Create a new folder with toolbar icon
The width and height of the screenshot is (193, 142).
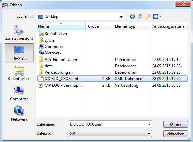coord(148,16)
